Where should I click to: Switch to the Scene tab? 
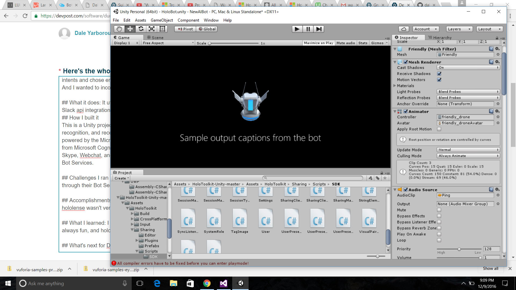[x=155, y=38]
